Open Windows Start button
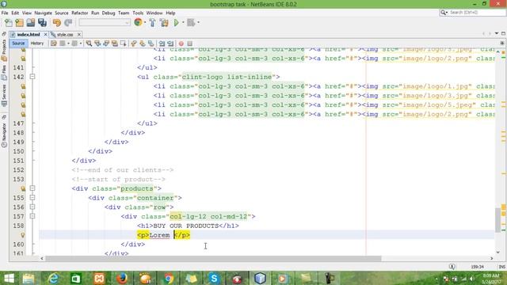Screen dimensions: 507x285 pos(9,278)
